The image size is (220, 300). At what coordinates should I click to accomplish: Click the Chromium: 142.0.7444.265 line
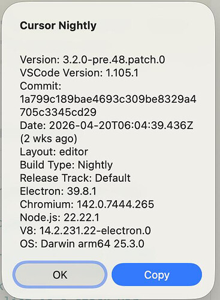(87, 205)
